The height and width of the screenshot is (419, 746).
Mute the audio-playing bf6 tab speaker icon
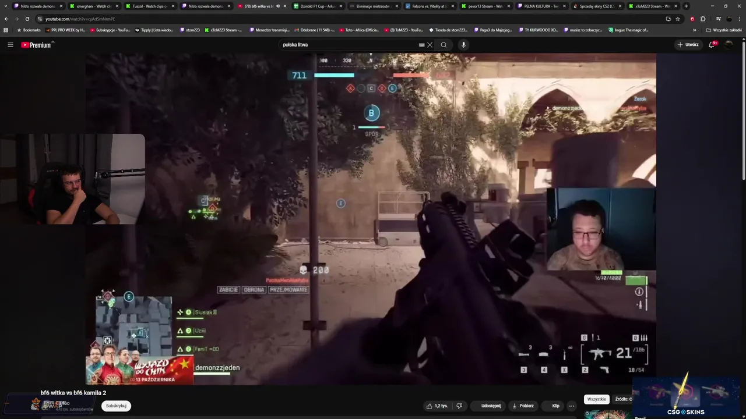pyautogui.click(x=278, y=6)
